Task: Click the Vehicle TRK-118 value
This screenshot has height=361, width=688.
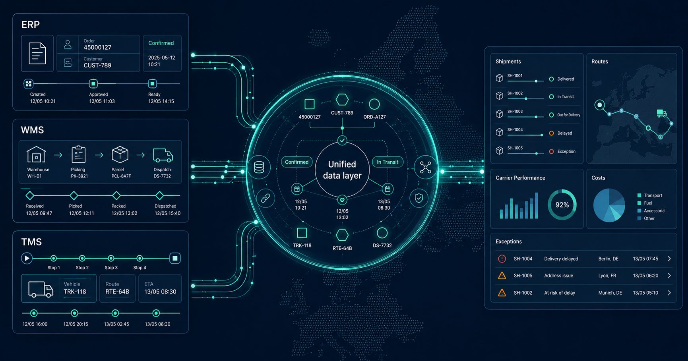Action: pos(75,292)
